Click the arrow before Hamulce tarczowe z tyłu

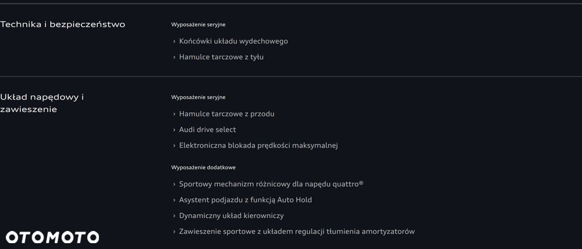pyautogui.click(x=174, y=57)
